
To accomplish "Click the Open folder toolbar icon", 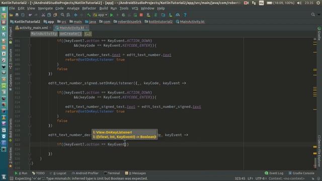I will [x=11, y=15].
